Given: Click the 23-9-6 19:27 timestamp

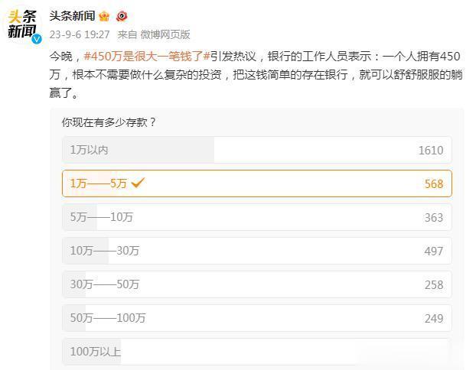Looking at the screenshot, I should pyautogui.click(x=80, y=34).
